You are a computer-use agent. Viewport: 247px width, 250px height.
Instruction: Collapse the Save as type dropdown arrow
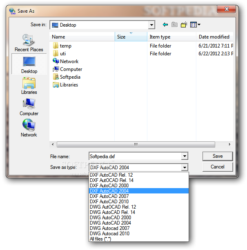coord(185,167)
